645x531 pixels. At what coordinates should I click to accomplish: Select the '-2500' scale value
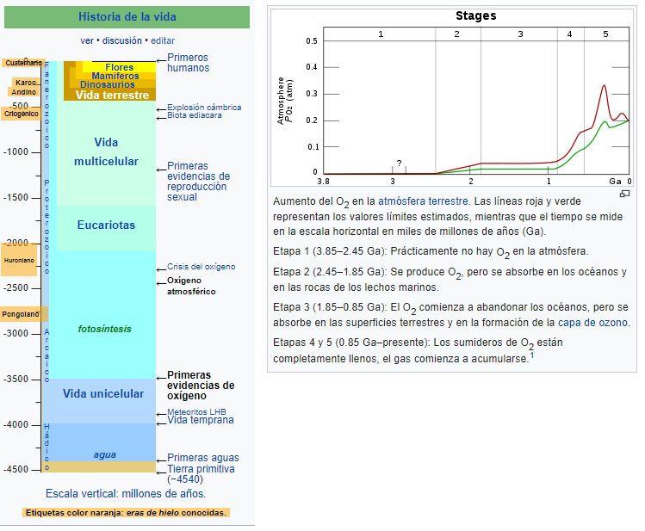(x=16, y=287)
